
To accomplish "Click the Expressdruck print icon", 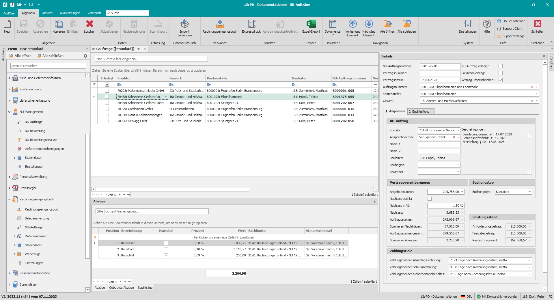I will (251, 24).
